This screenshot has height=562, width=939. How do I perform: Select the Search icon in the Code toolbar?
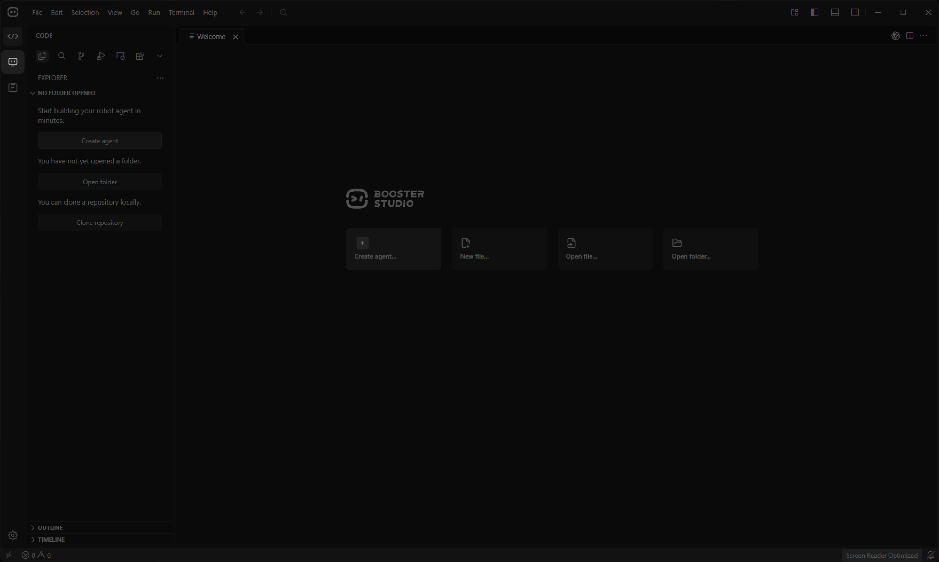tap(62, 56)
